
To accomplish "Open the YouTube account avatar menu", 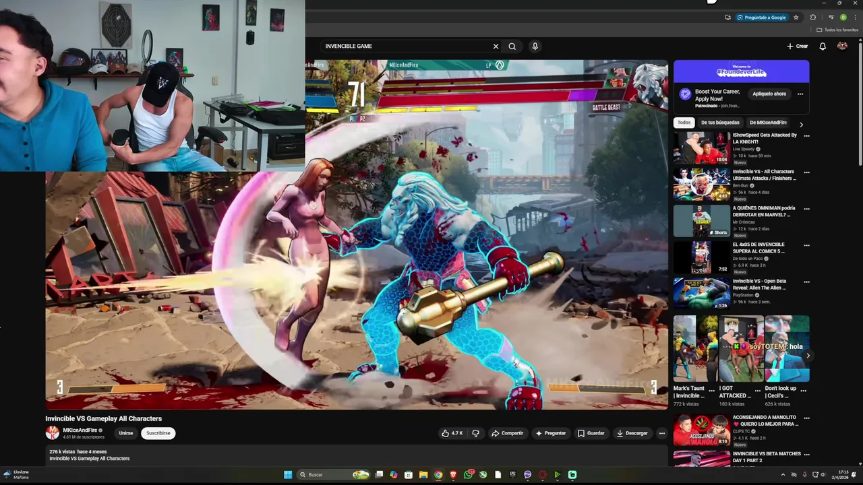I will [842, 46].
